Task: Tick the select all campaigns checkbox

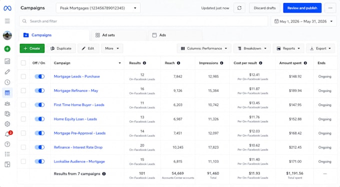Action: [x=23, y=63]
